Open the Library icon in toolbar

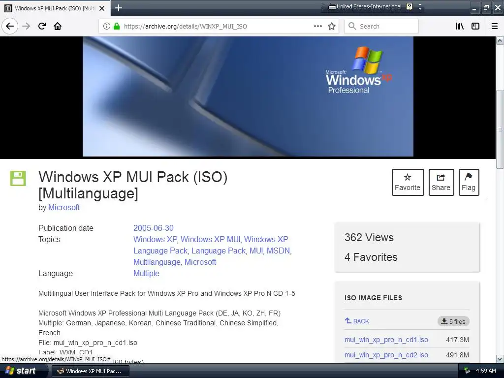[x=460, y=26]
